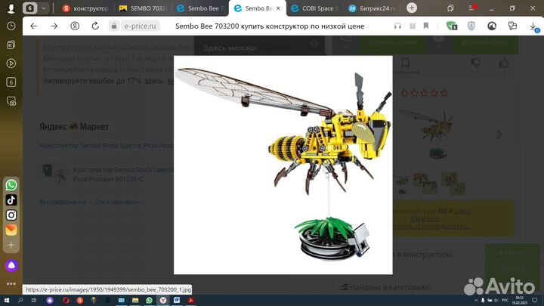
Task: Click the enlarged bee constructor image
Action: pyautogui.click(x=283, y=165)
